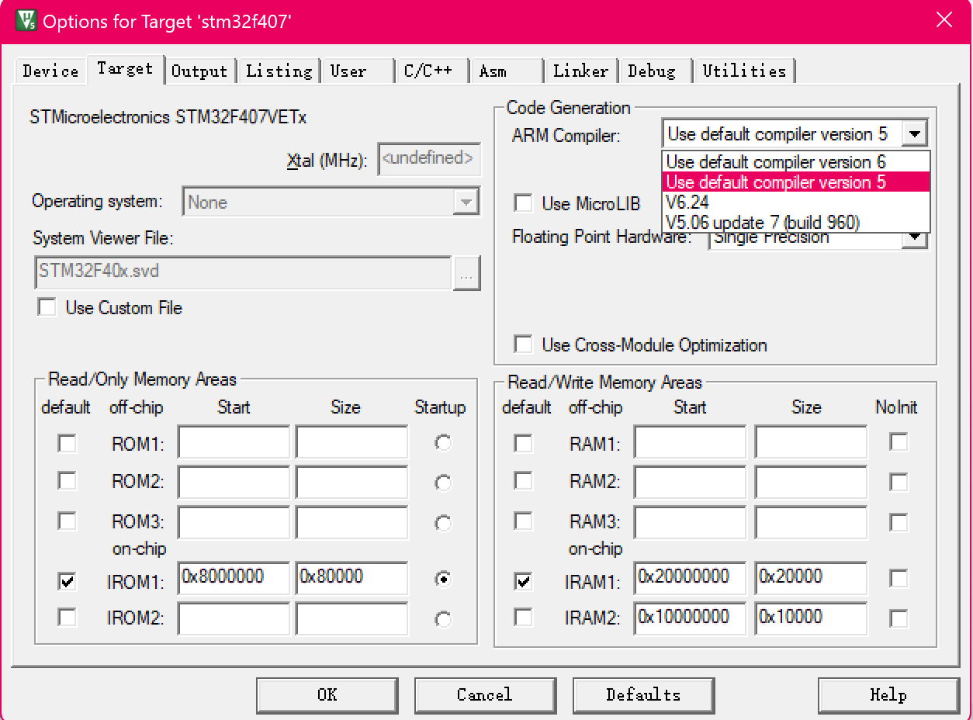Check the IRAM2 default checkbox
The height and width of the screenshot is (720, 973).
pyautogui.click(x=524, y=618)
